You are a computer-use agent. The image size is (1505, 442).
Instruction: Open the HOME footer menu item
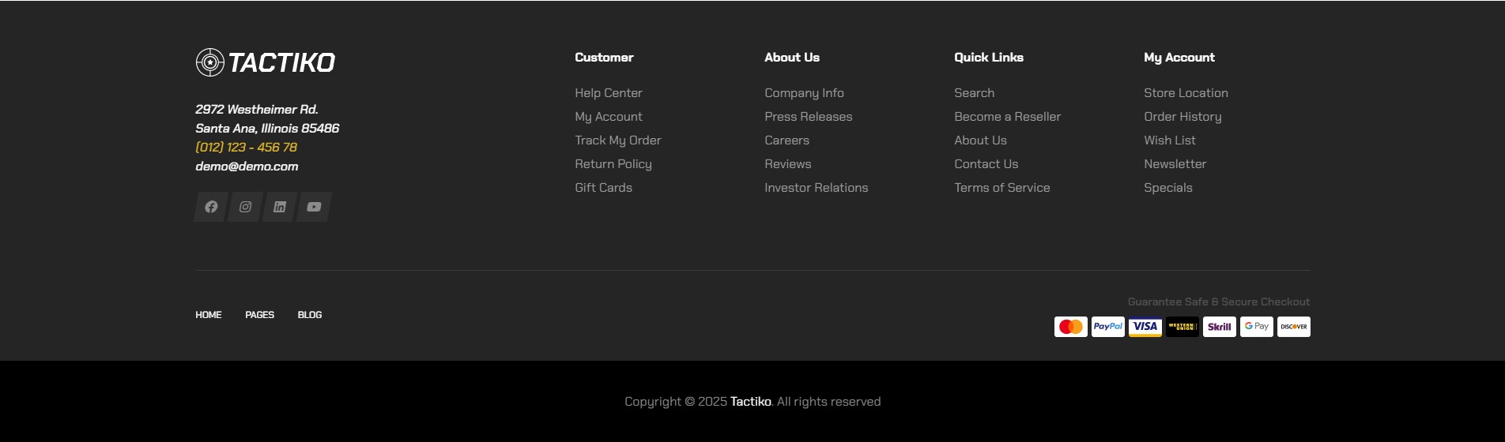209,315
